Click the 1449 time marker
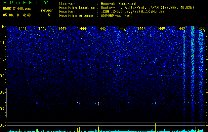 click(x=181, y=28)
